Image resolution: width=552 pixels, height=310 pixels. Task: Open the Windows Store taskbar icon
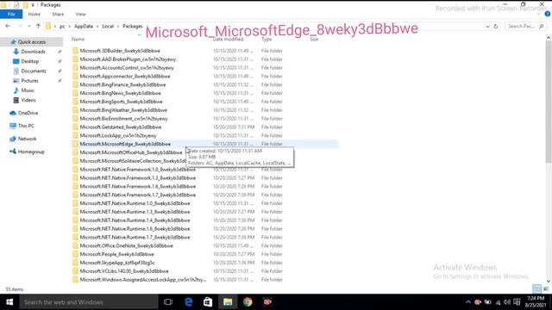pyautogui.click(x=208, y=302)
